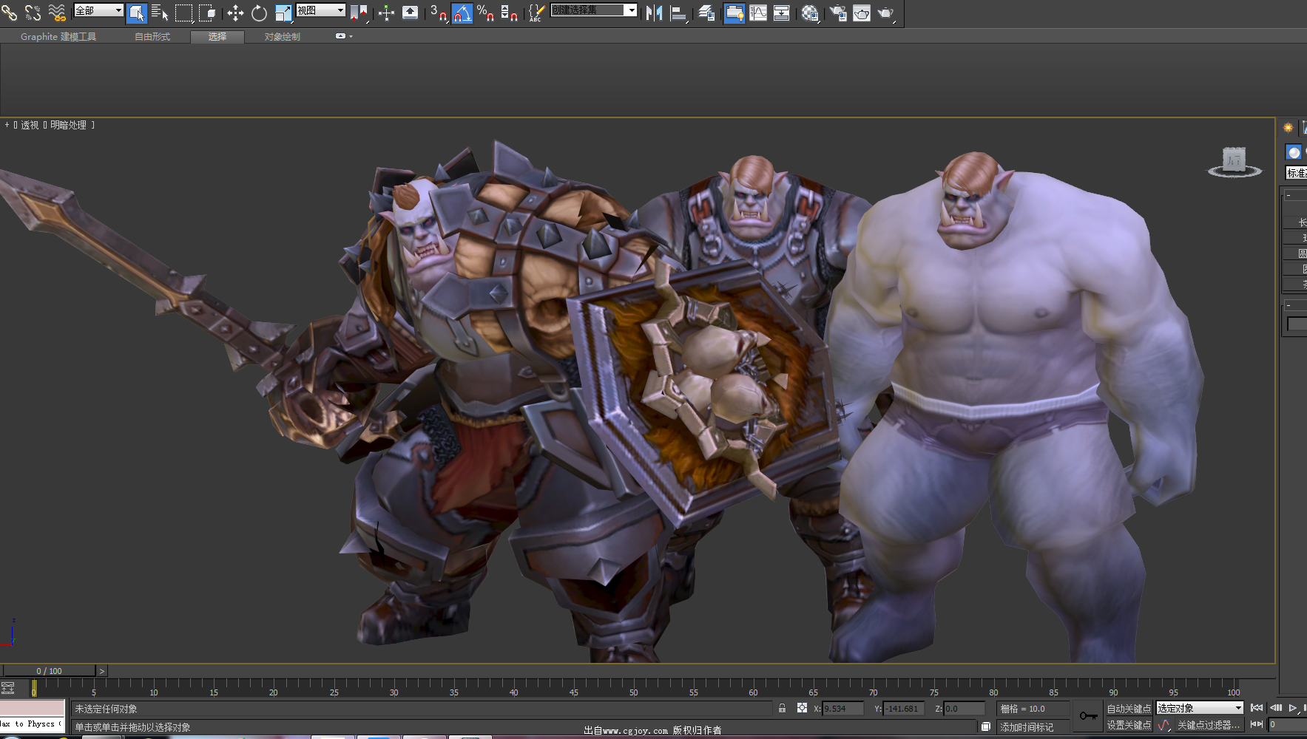Toggle absolute/offset transform type-in mode
Screen dimensions: 1307x739
click(x=802, y=708)
